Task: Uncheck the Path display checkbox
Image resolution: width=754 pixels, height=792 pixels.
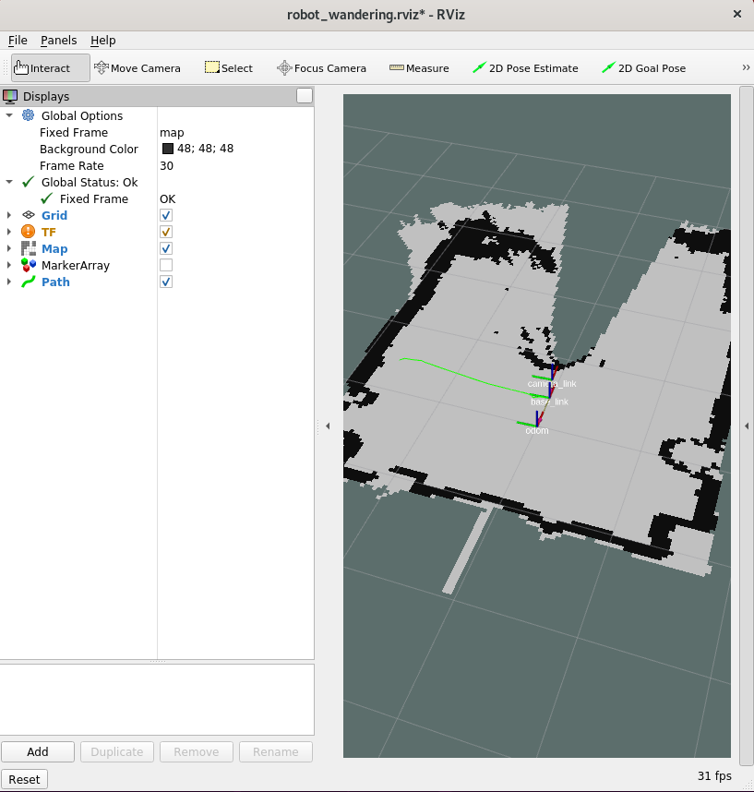Action: [x=166, y=282]
